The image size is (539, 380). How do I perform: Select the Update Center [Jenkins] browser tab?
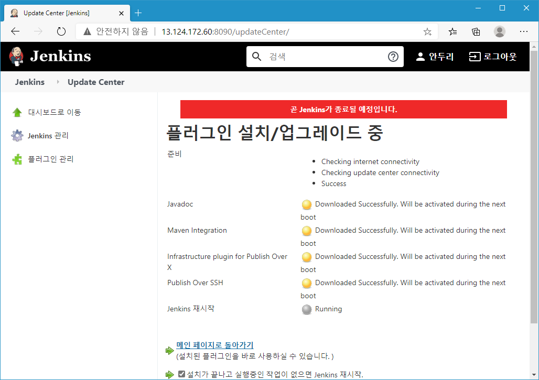[67, 13]
